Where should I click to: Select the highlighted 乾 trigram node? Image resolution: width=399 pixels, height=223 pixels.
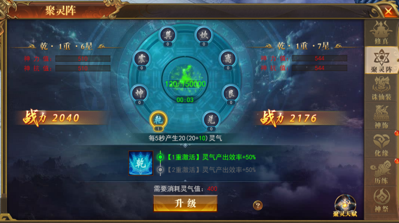158,120
